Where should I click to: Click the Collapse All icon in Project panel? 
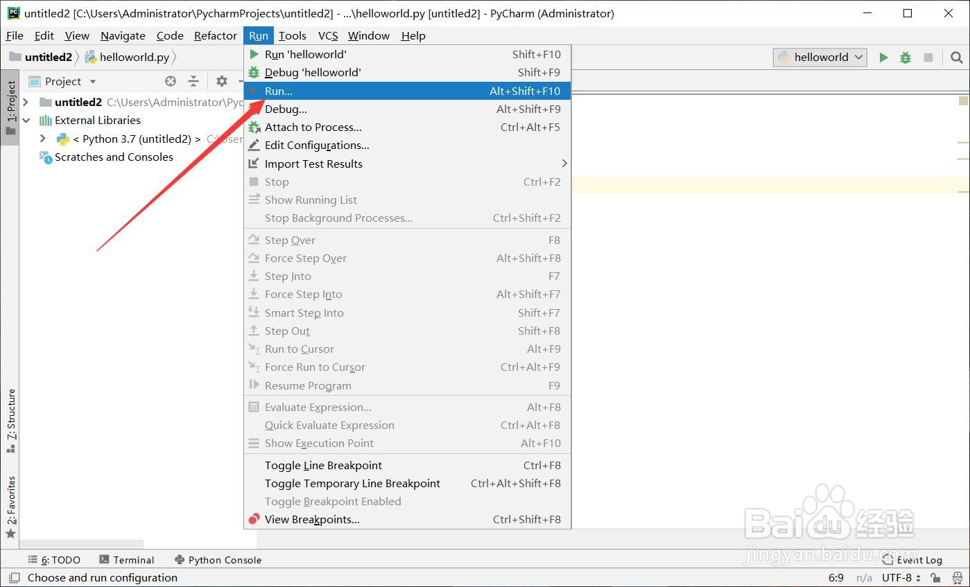pyautogui.click(x=193, y=81)
